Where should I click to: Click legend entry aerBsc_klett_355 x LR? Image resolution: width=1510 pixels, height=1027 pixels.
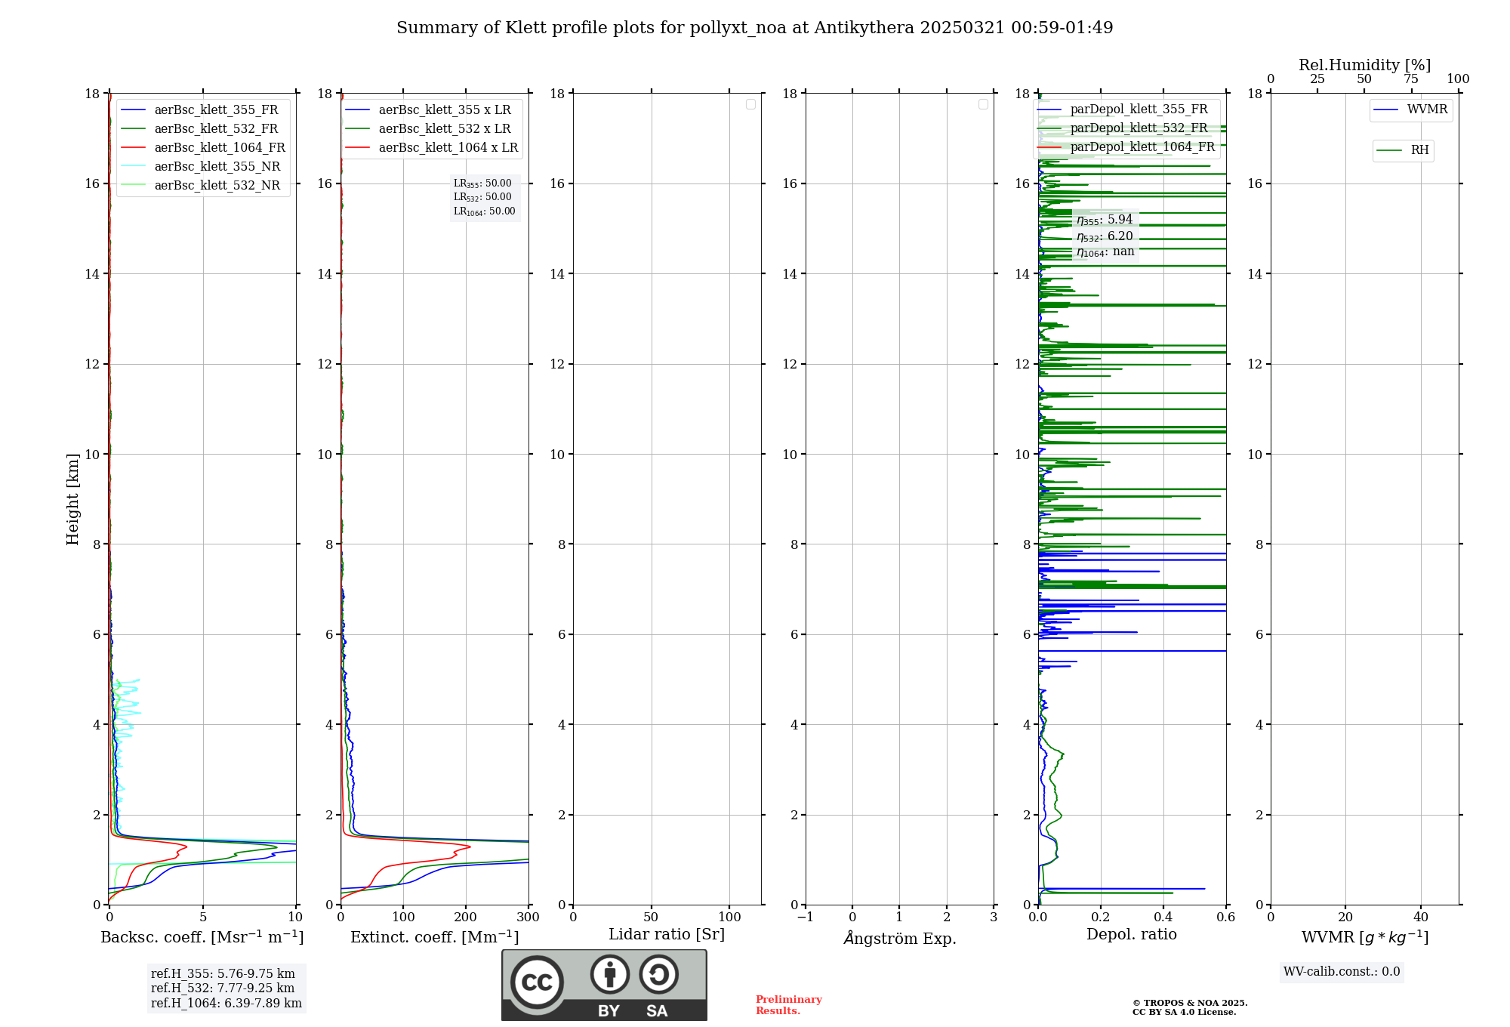[429, 110]
